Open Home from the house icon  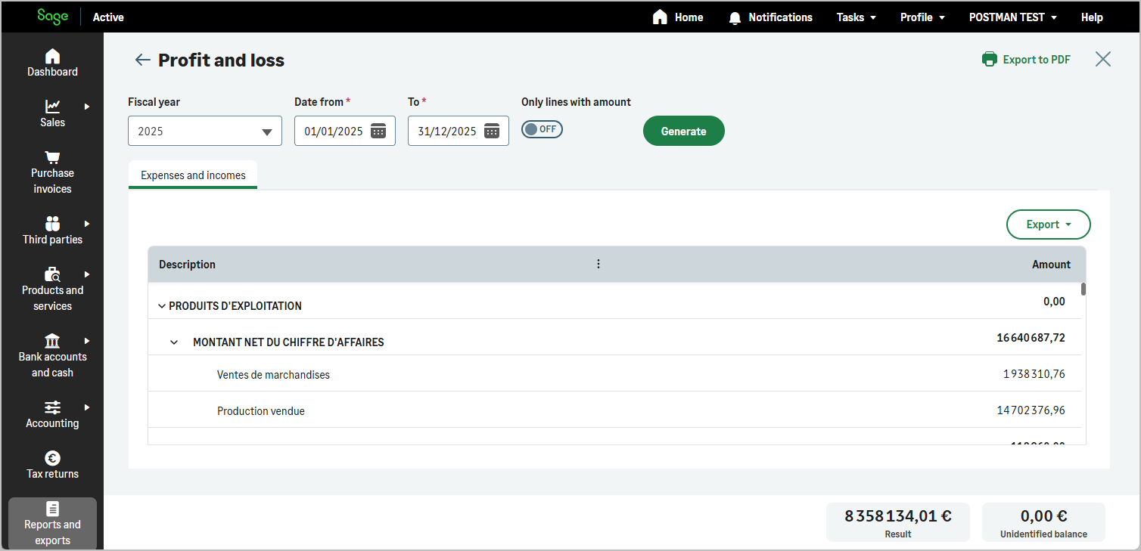point(660,17)
